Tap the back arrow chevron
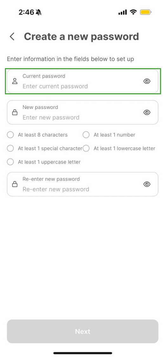The height and width of the screenshot is (357, 165). 12,36
